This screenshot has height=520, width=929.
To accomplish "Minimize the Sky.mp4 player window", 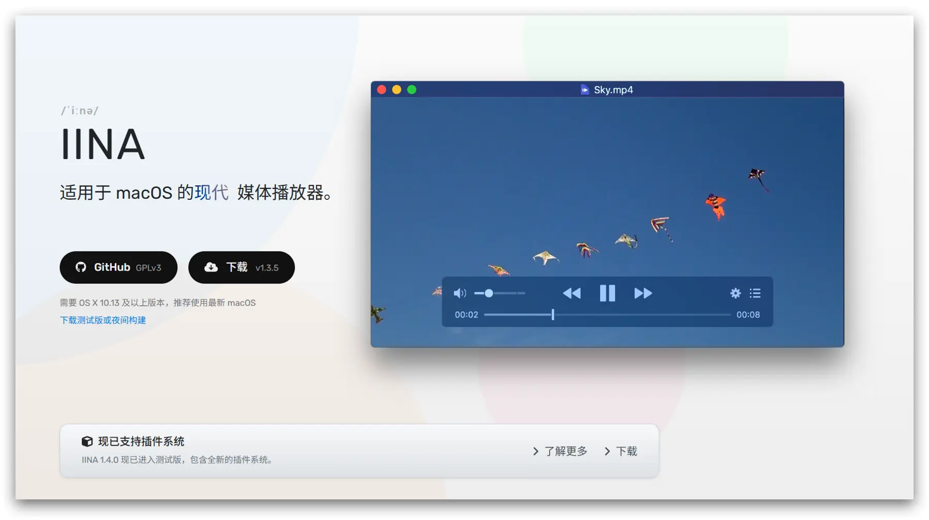I will click(397, 90).
